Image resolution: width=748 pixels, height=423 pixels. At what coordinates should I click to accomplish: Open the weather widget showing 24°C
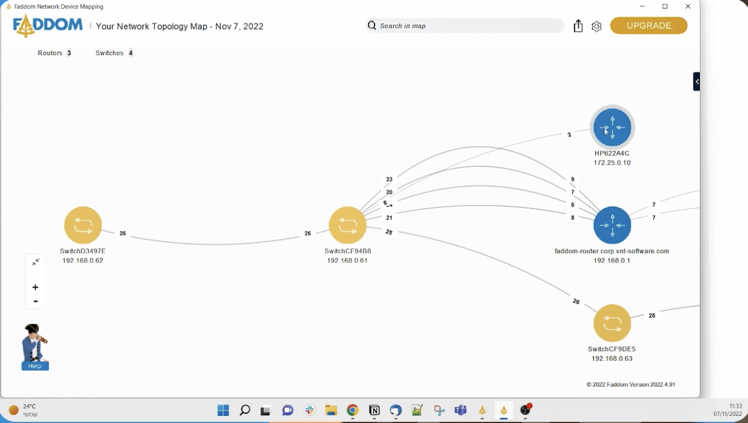(23, 411)
